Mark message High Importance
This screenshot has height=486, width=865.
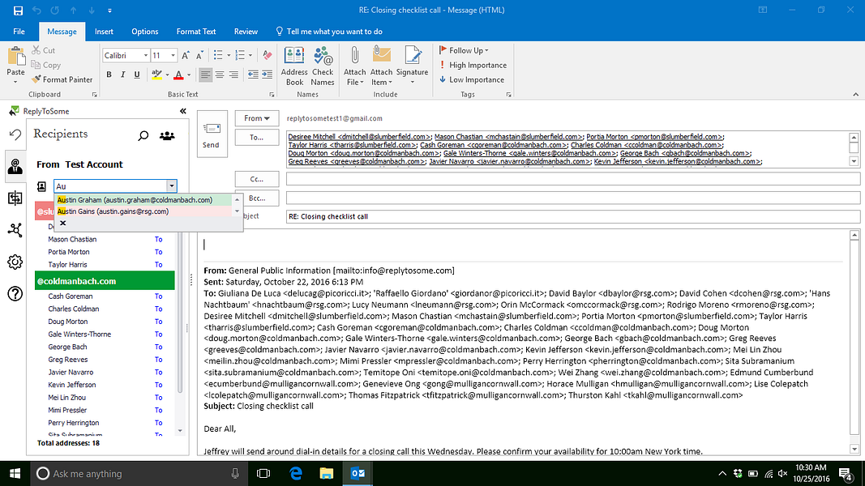(x=473, y=65)
